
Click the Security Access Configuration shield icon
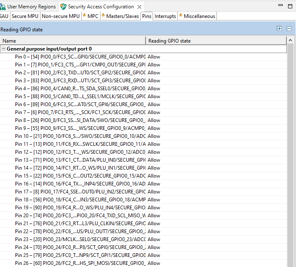click(x=63, y=7)
